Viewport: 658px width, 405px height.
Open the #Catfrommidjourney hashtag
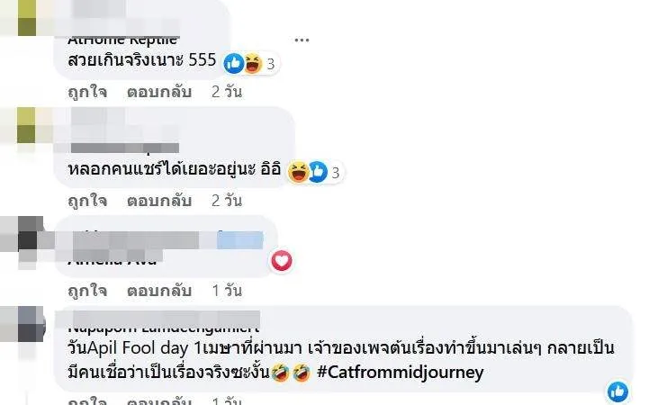tap(401, 373)
